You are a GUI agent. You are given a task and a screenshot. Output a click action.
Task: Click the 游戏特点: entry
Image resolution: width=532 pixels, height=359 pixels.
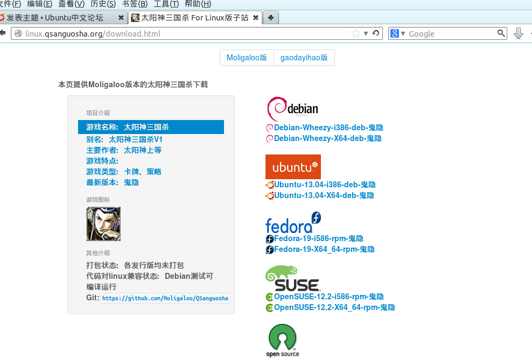[102, 161]
